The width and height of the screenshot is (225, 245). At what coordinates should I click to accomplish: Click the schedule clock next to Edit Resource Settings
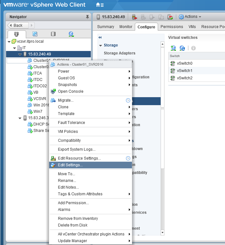[x=128, y=158]
